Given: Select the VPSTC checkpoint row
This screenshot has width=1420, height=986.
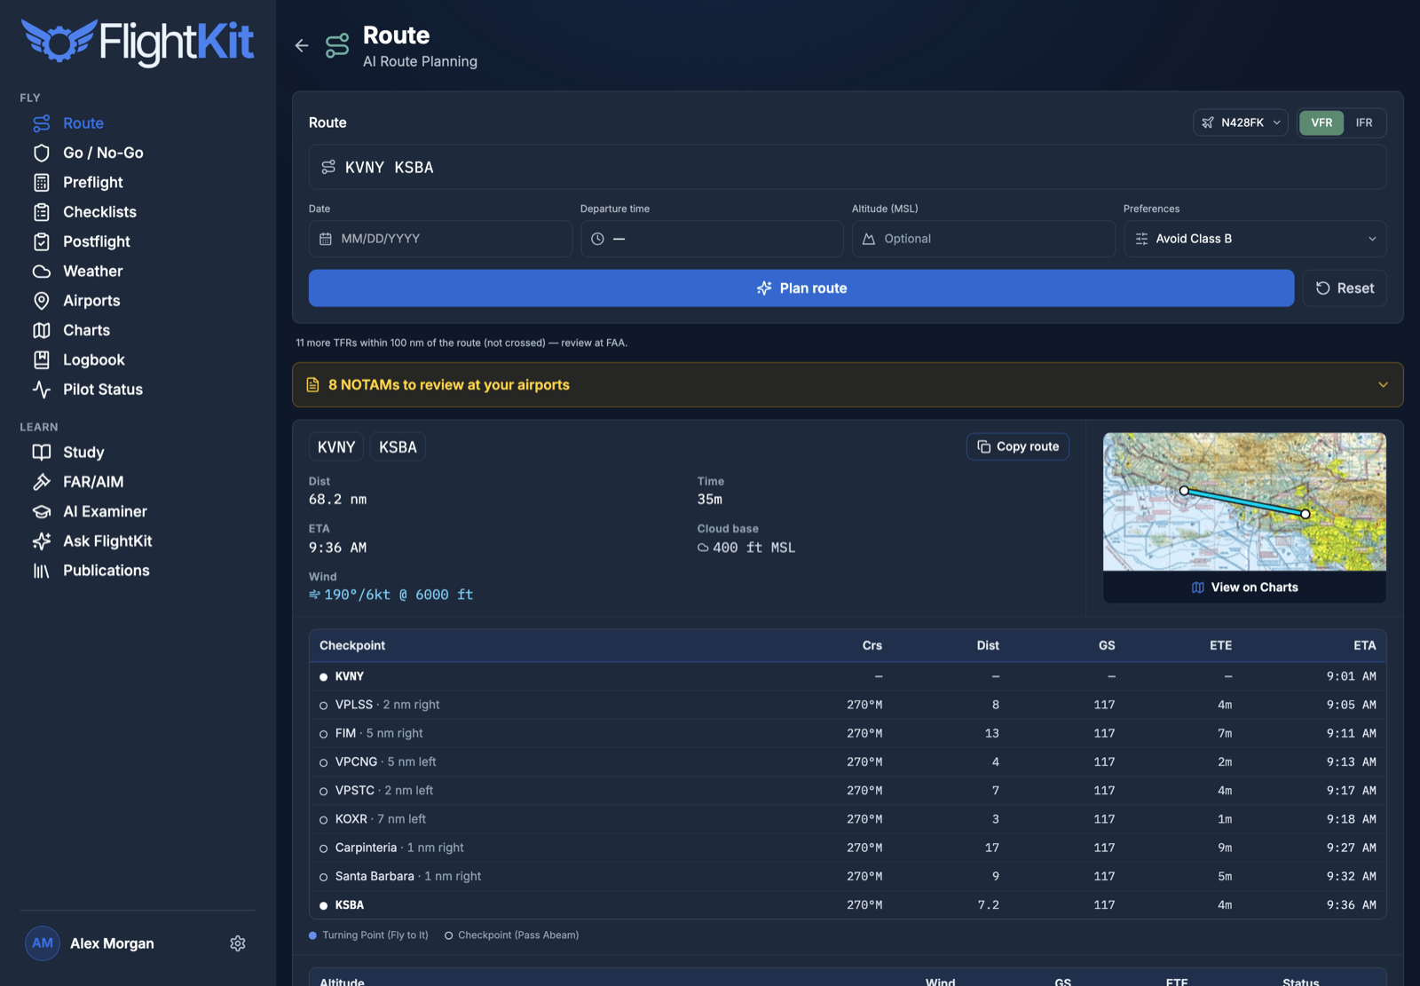Looking at the screenshot, I should click(x=848, y=791).
